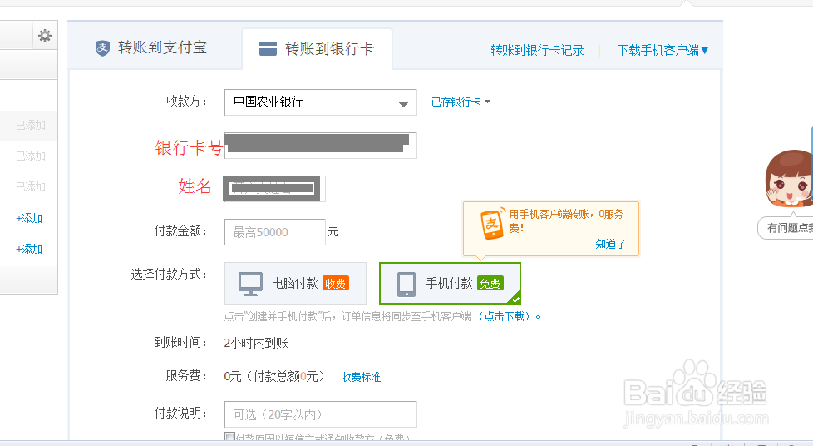Viewport: 813px width, 446px height.
Task: Expand 下载手机客户端 dropdown
Action: coord(663,51)
